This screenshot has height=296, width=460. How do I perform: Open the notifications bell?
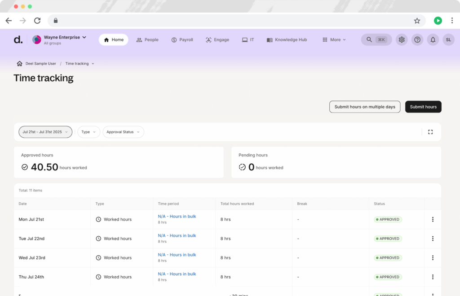433,40
